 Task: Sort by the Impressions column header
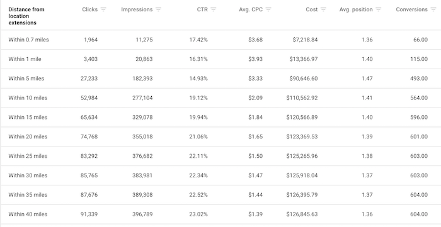[x=137, y=9]
